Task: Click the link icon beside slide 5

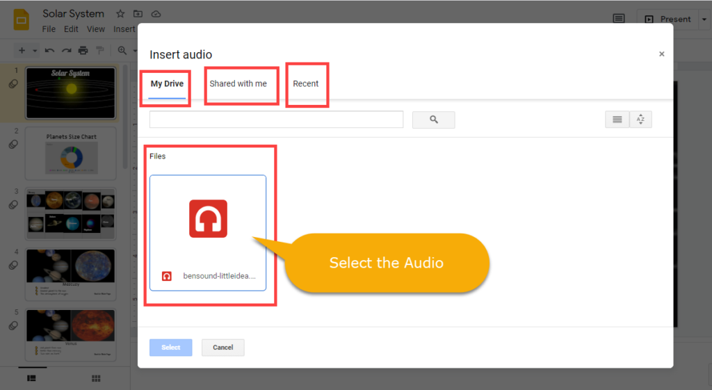Action: tap(13, 325)
